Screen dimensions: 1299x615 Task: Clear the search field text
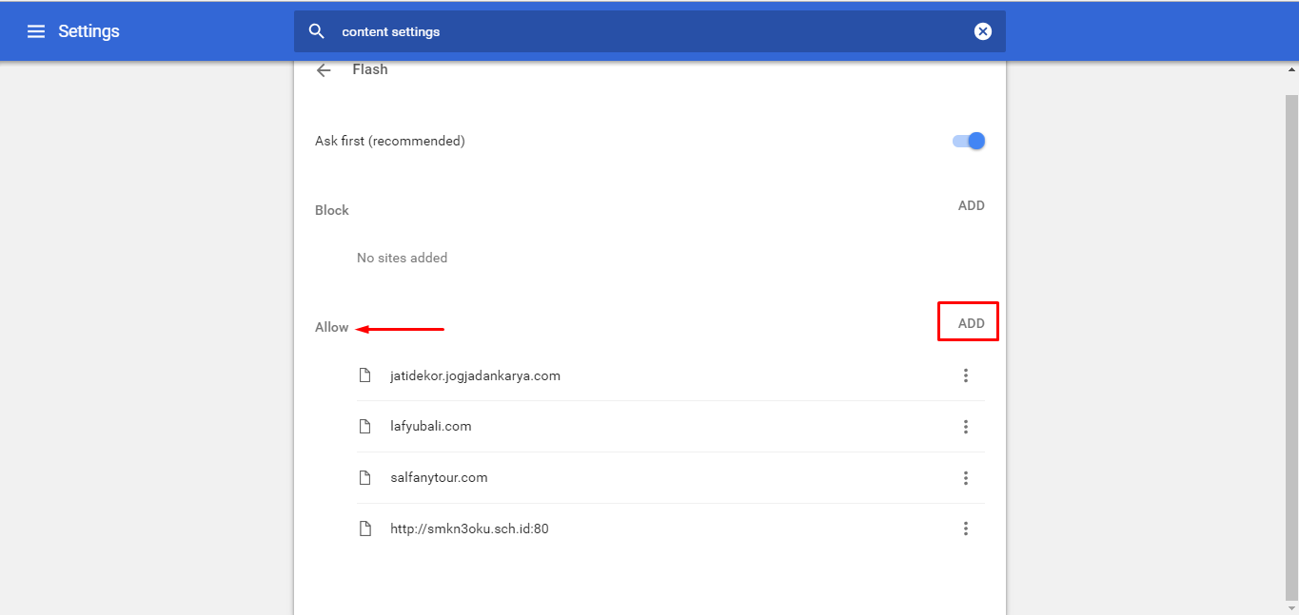pos(983,31)
